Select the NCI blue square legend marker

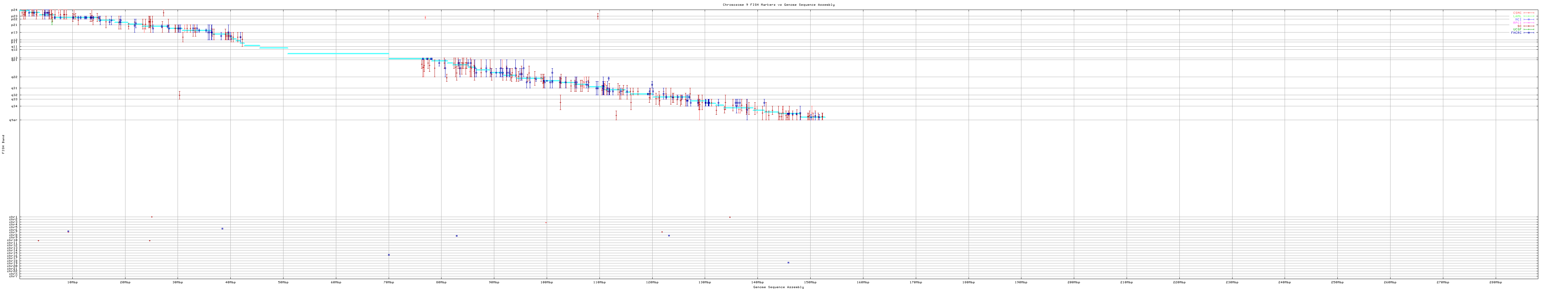pyautogui.click(x=1530, y=19)
